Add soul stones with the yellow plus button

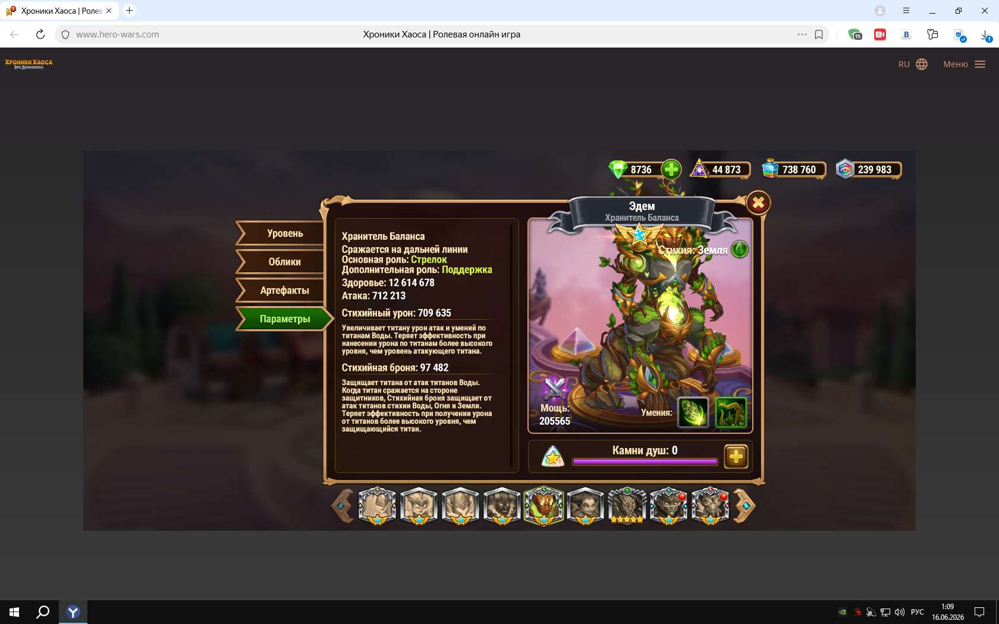736,456
